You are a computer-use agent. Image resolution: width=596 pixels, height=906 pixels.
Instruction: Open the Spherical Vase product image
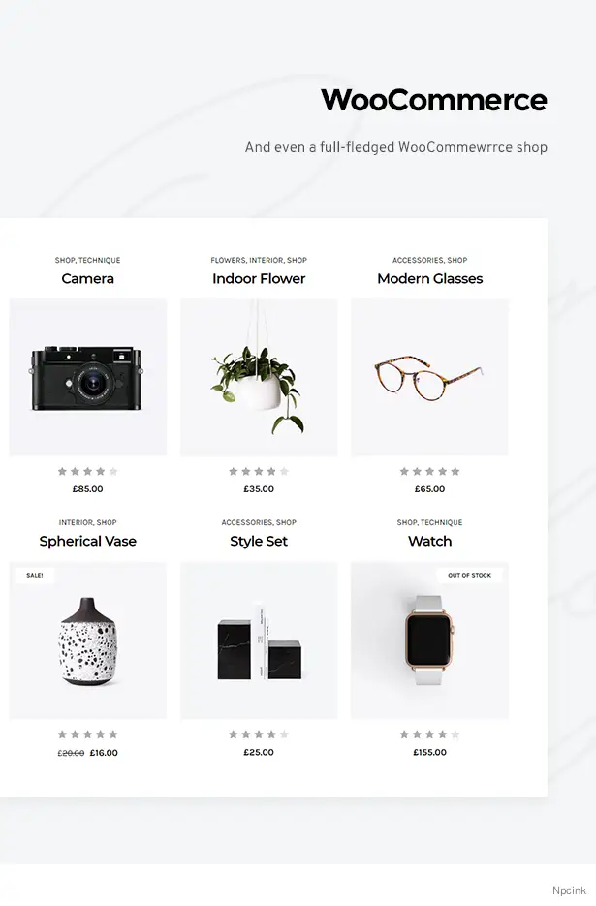click(x=88, y=640)
